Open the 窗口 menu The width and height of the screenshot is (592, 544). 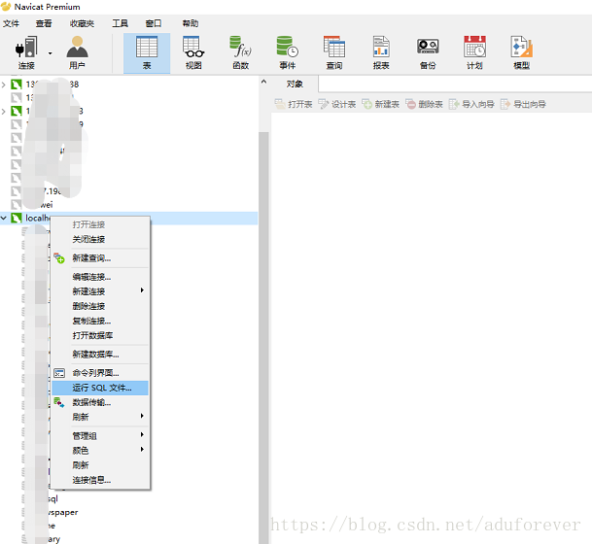tap(154, 23)
